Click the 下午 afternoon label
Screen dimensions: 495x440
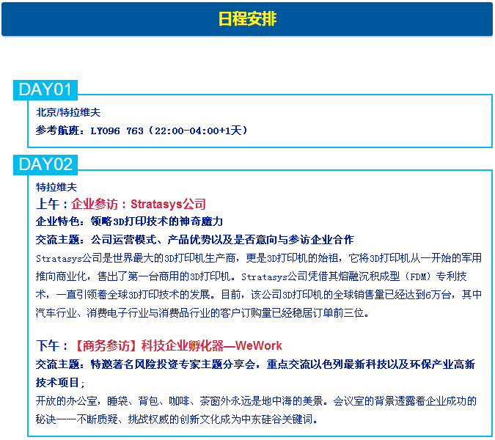click(48, 345)
